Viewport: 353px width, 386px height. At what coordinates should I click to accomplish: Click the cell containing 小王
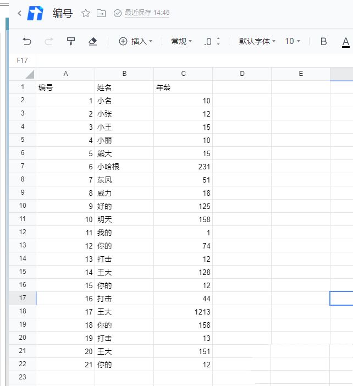point(124,127)
